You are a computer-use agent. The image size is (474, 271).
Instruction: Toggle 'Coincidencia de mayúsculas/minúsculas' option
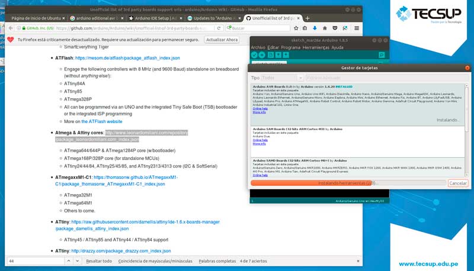point(155,261)
